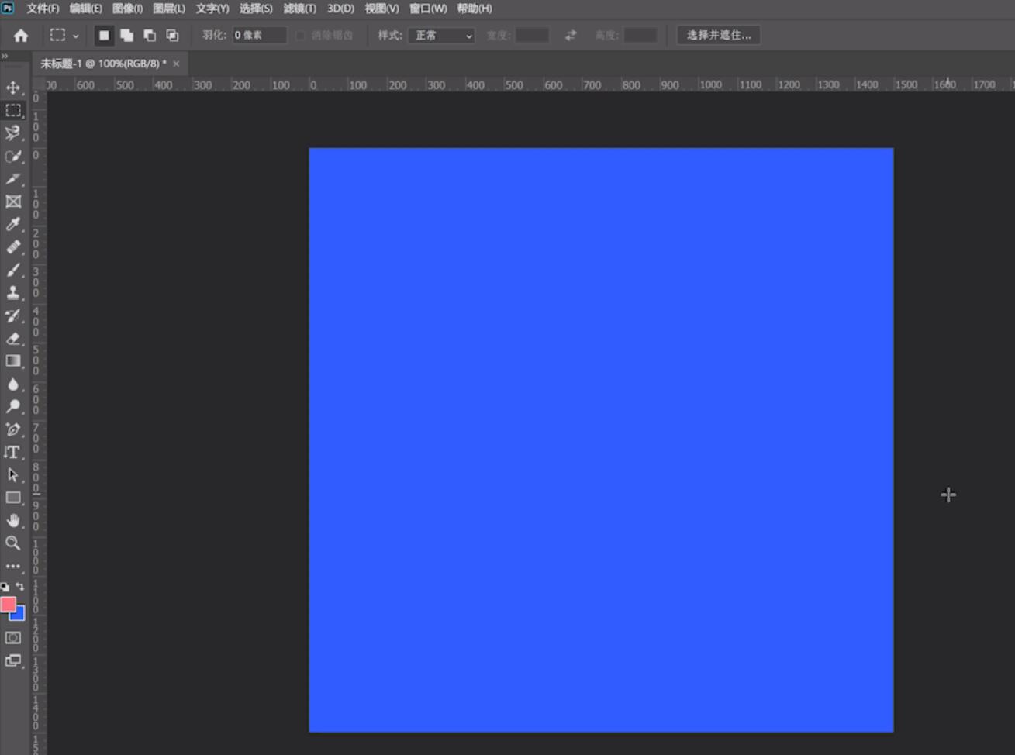
Task: Select the Move tool
Action: [13, 88]
